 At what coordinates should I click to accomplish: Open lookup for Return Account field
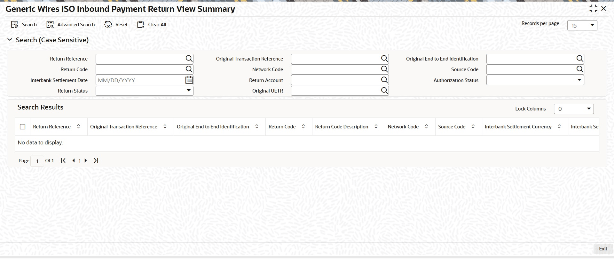pos(384,80)
